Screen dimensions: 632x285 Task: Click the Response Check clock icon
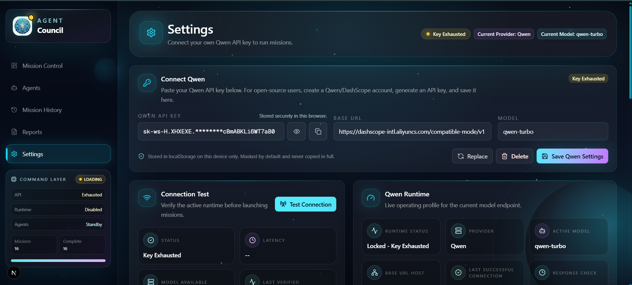pos(542,273)
